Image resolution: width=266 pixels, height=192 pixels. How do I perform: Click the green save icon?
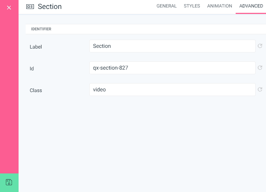coord(9,182)
